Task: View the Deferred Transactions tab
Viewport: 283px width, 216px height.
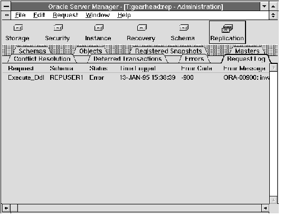Action: point(128,59)
